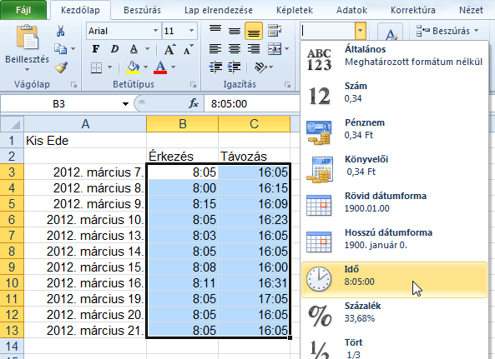Open the underline style dropdown arrow
Image resolution: width=495 pixels, height=359 pixels.
[147, 49]
